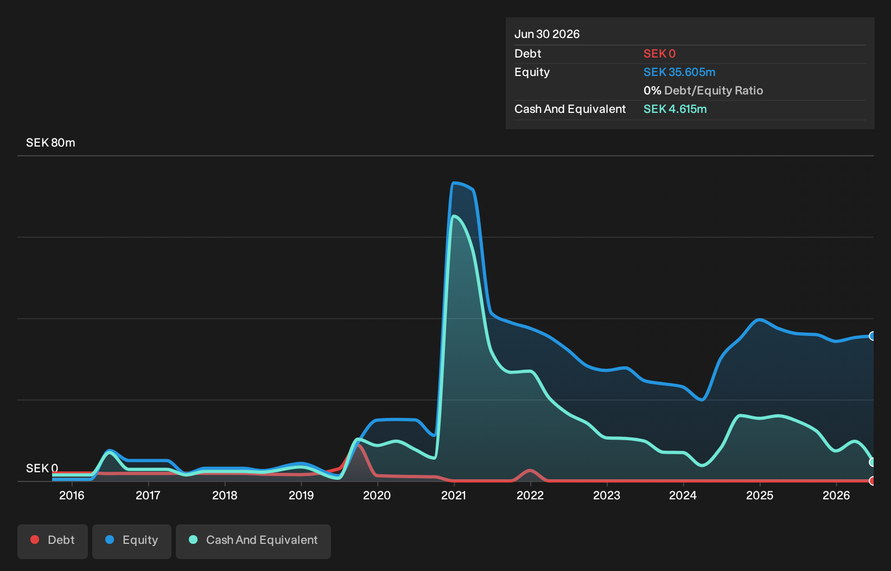Toggle the Debt series in the legend
This screenshot has height=571, width=891.
(53, 541)
